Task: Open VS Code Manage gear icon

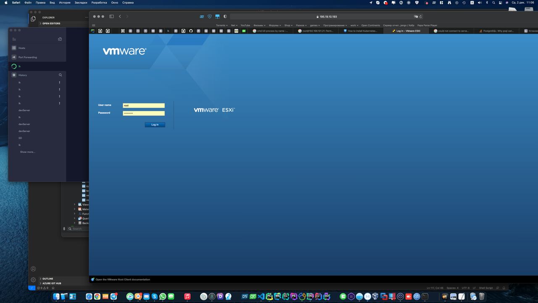Action: click(x=33, y=280)
